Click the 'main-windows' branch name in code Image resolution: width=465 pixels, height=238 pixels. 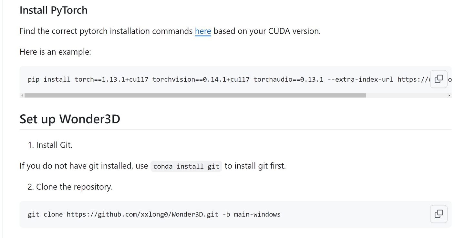pos(257,214)
